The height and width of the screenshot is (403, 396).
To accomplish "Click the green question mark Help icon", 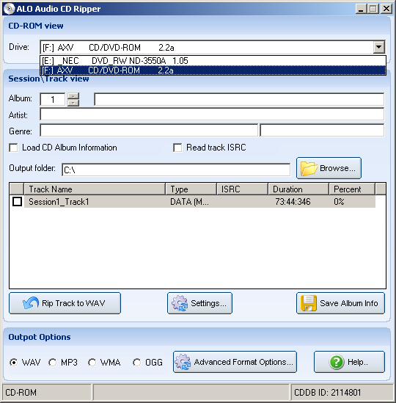I will 337,362.
